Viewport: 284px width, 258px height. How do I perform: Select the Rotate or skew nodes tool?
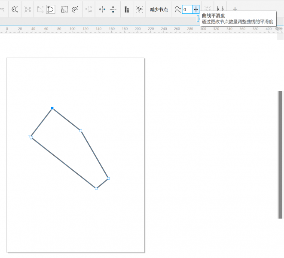(75, 9)
